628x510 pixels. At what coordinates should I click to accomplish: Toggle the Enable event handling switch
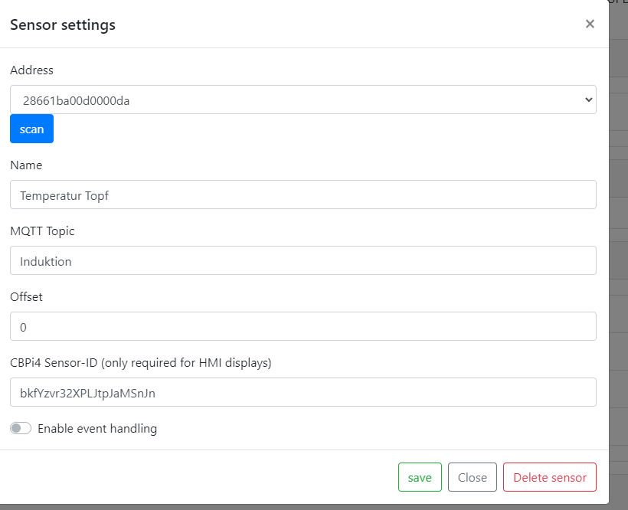[x=21, y=429]
